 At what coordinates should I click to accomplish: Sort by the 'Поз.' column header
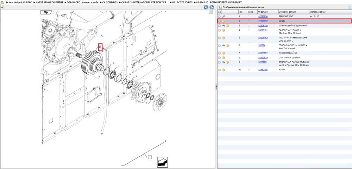(243, 12)
